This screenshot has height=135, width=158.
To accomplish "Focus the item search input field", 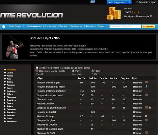I will pos(125,26).
